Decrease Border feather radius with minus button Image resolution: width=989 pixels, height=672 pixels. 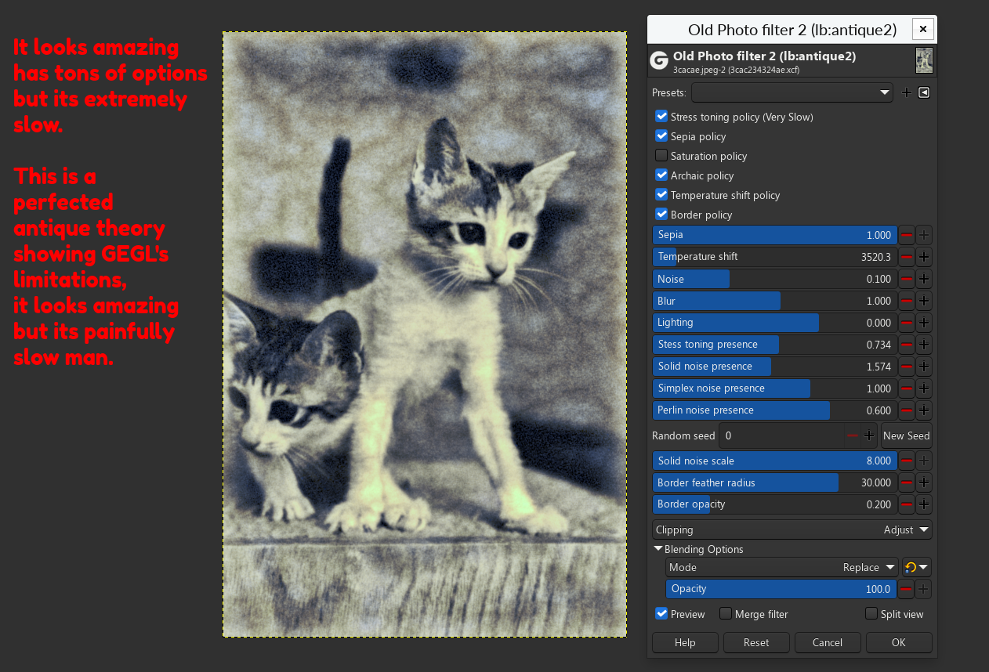click(x=906, y=482)
